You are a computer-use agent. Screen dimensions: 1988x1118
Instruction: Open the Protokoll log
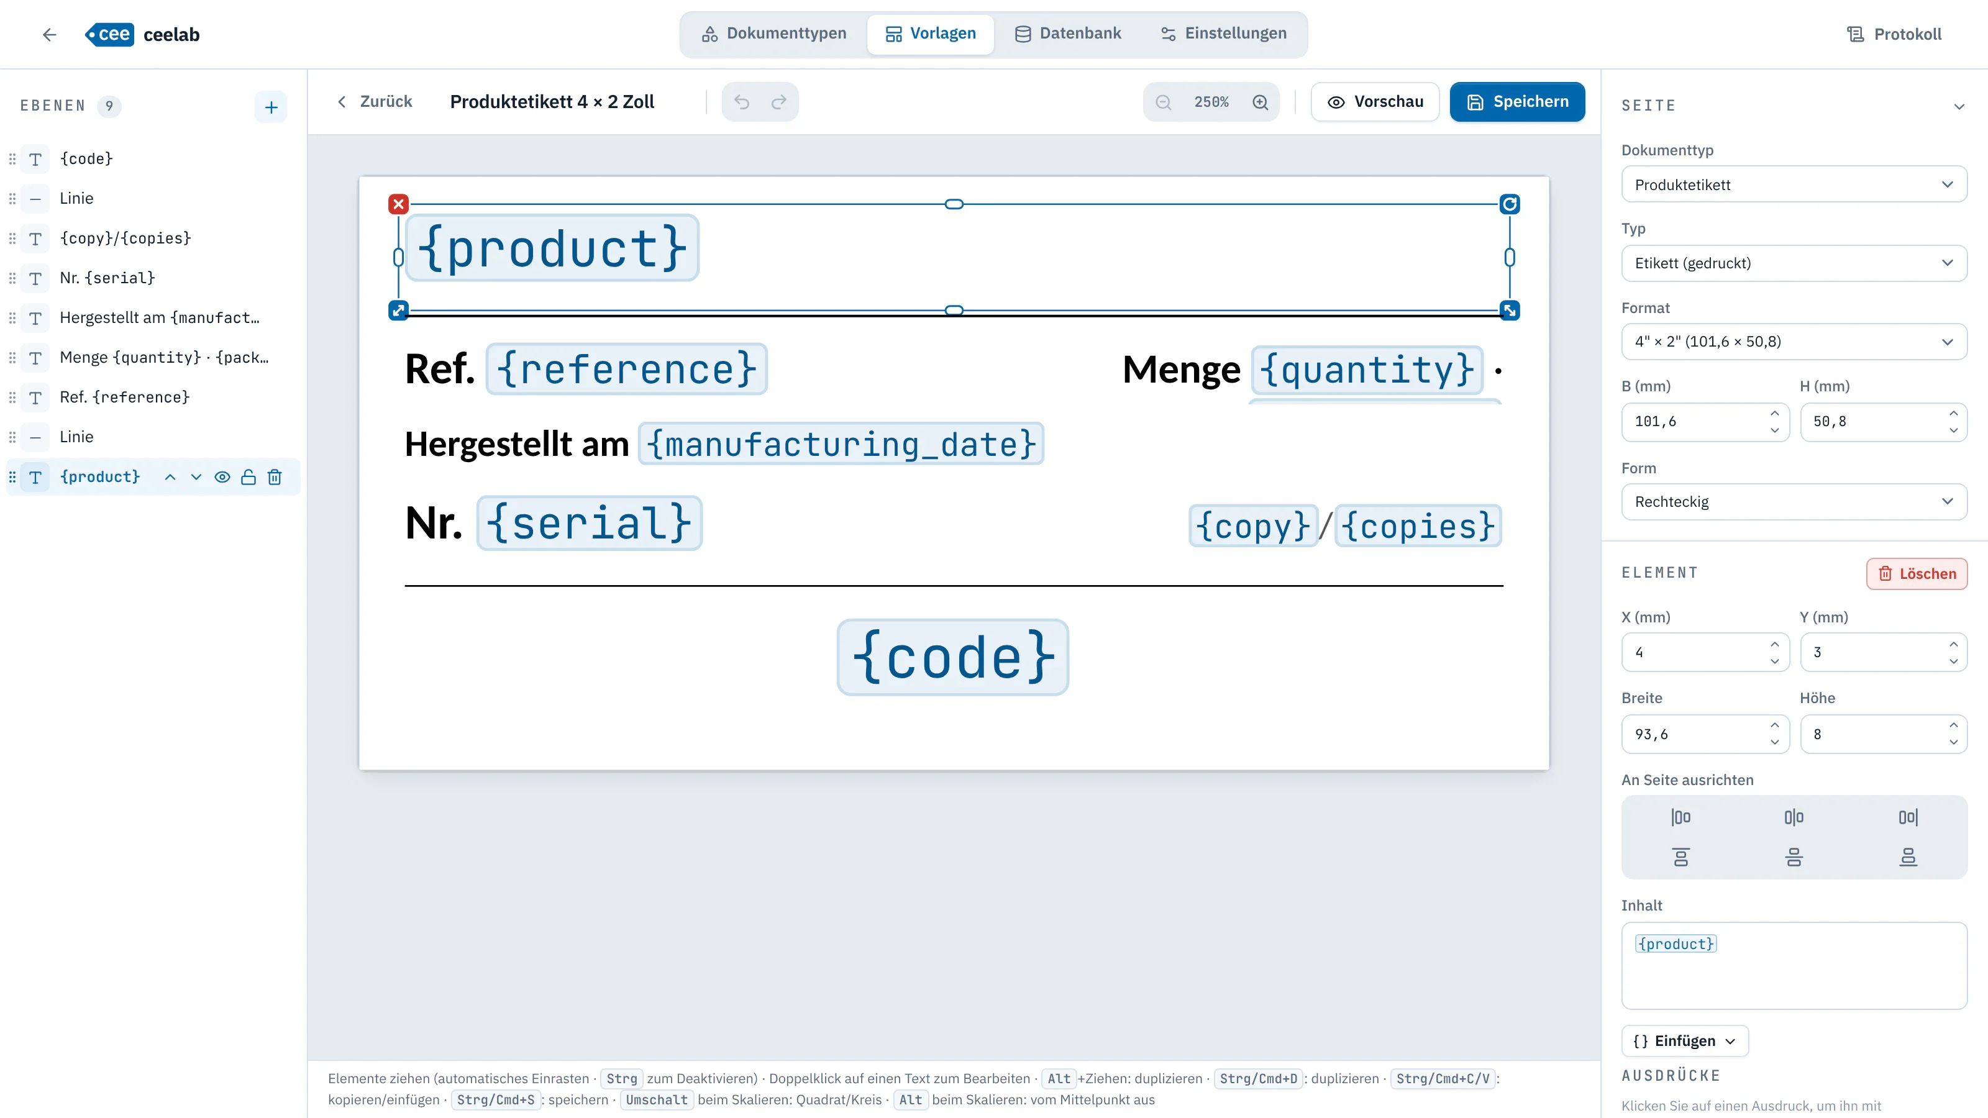(x=1894, y=34)
